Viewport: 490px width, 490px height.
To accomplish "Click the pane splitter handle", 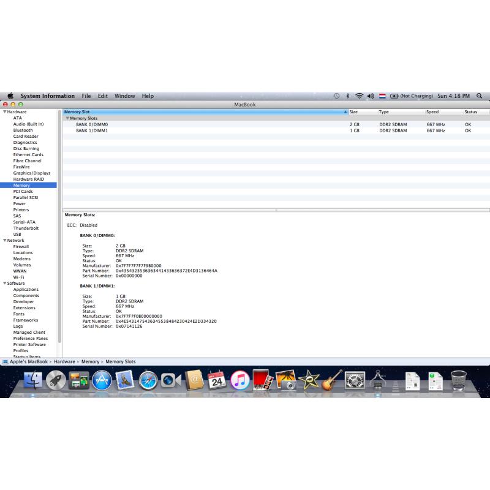I will coord(276,210).
